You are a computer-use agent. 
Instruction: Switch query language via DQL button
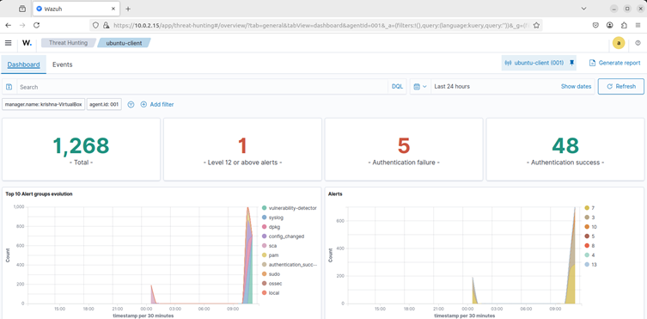point(397,87)
